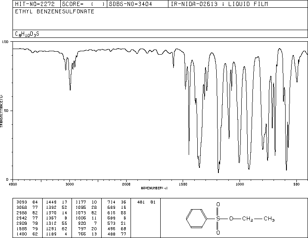Click the top double-bonded O above sulfur
This screenshot has height=238, width=308.
click(218, 204)
